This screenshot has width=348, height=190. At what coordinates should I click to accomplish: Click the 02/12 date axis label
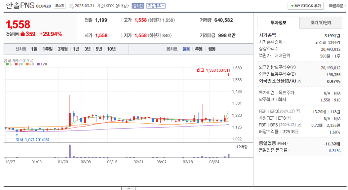pyautogui.click(x=112, y=162)
